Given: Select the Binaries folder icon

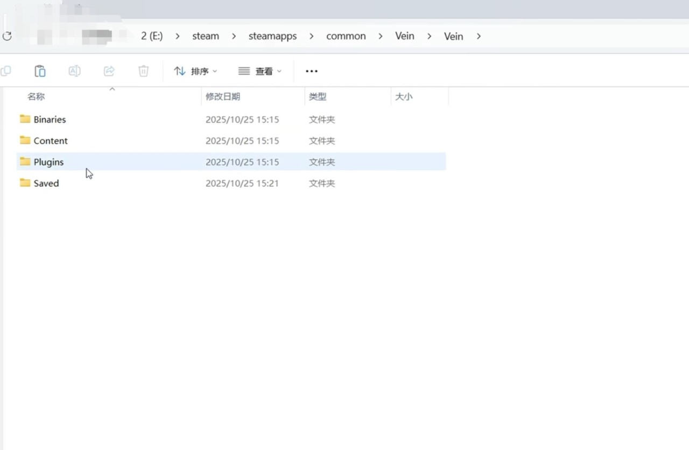Looking at the screenshot, I should pos(25,119).
